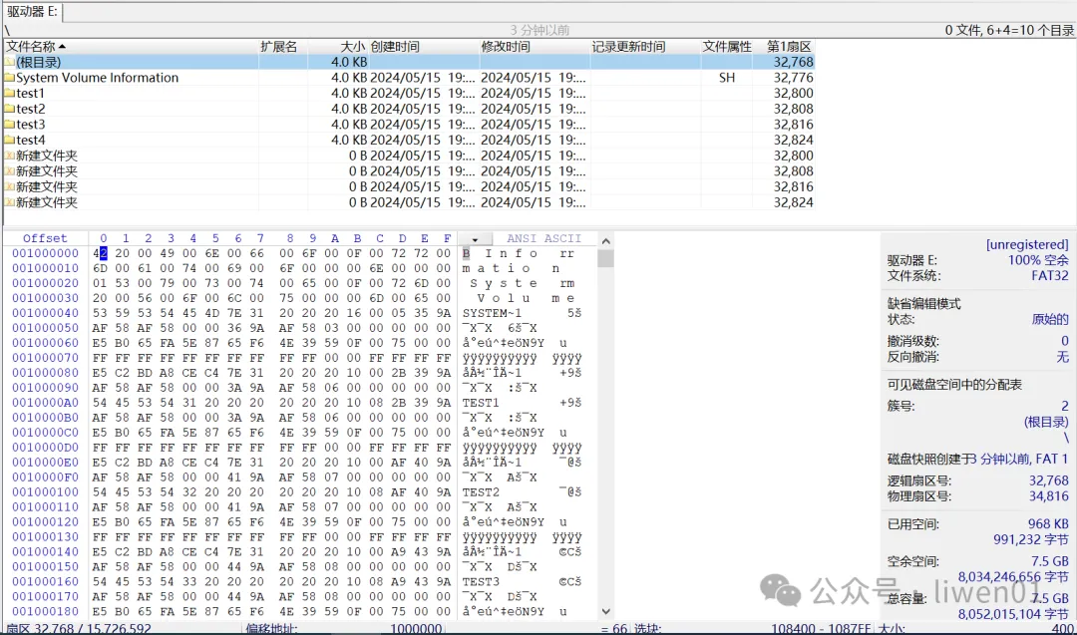The image size is (1077, 635).
Task: Sort by the 大小 column header
Action: pos(338,47)
